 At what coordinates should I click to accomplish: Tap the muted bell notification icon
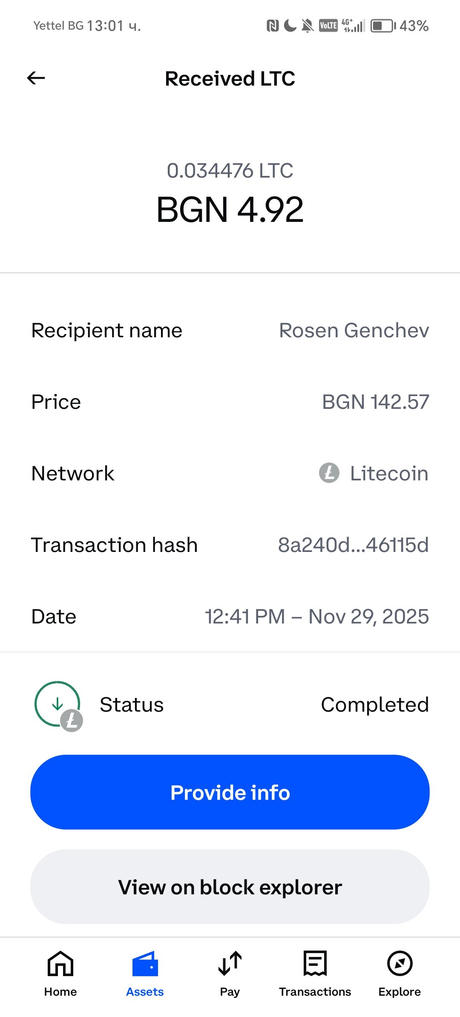pos(307,26)
